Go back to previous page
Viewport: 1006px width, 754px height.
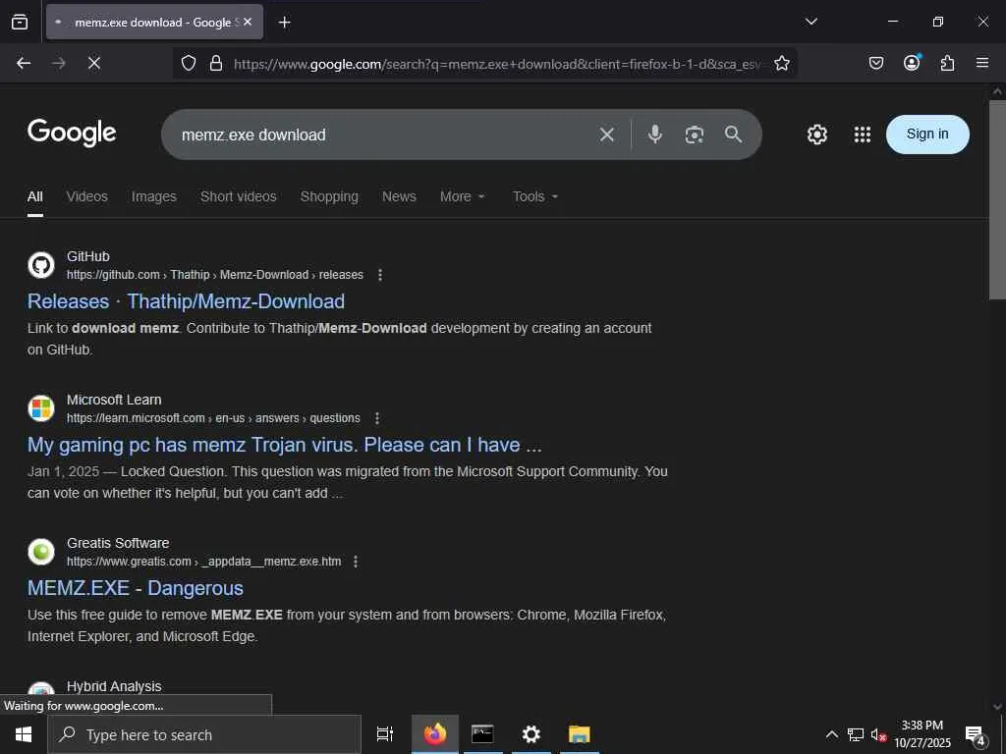click(x=24, y=63)
